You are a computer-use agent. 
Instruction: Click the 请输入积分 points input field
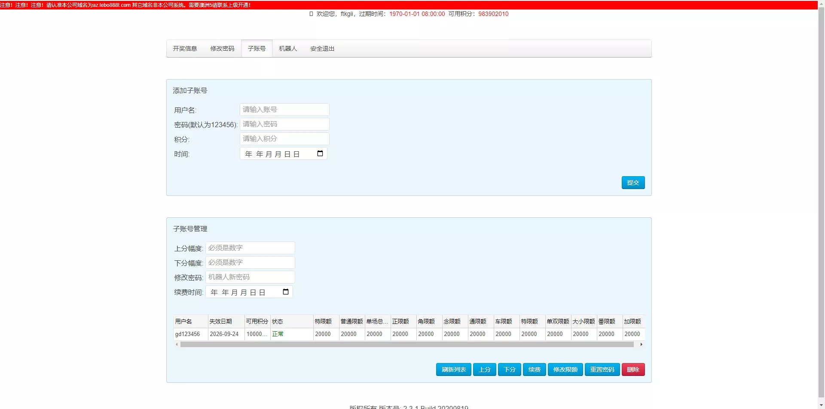click(284, 138)
